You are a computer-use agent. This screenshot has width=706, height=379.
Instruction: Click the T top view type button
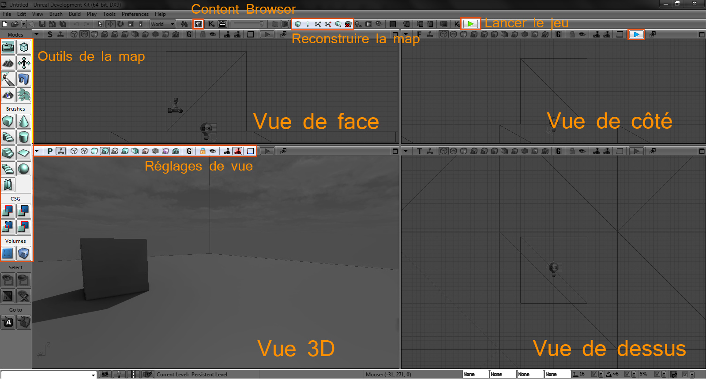click(x=419, y=151)
